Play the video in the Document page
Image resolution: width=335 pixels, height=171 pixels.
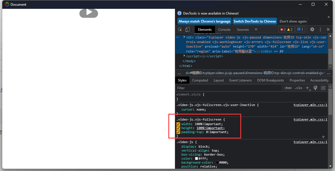pos(89,13)
